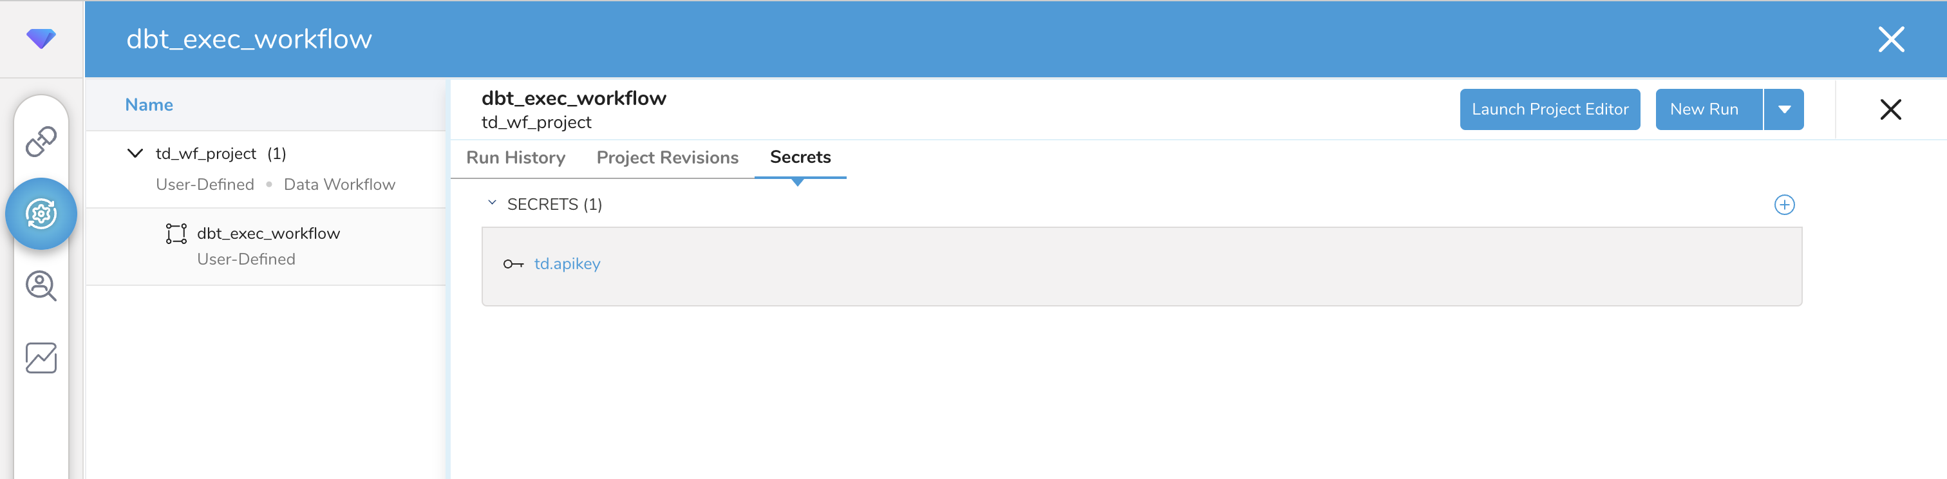
Task: Open the integrations link icon in sidebar
Action: click(41, 141)
